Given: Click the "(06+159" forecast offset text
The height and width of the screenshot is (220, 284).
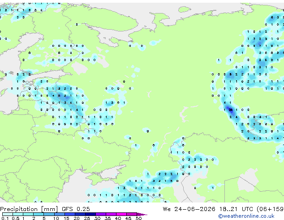Looking at the screenshot, I should (x=270, y=209).
